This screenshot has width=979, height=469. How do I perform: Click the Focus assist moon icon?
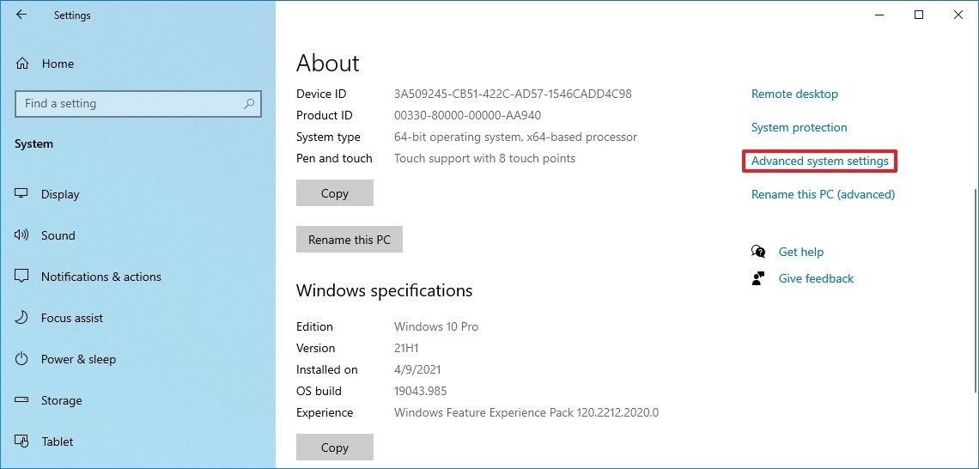tap(21, 318)
